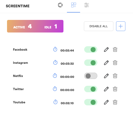133x113 pixels.
Task: Edit the Netflix entry with pencil icon
Action: click(x=106, y=76)
